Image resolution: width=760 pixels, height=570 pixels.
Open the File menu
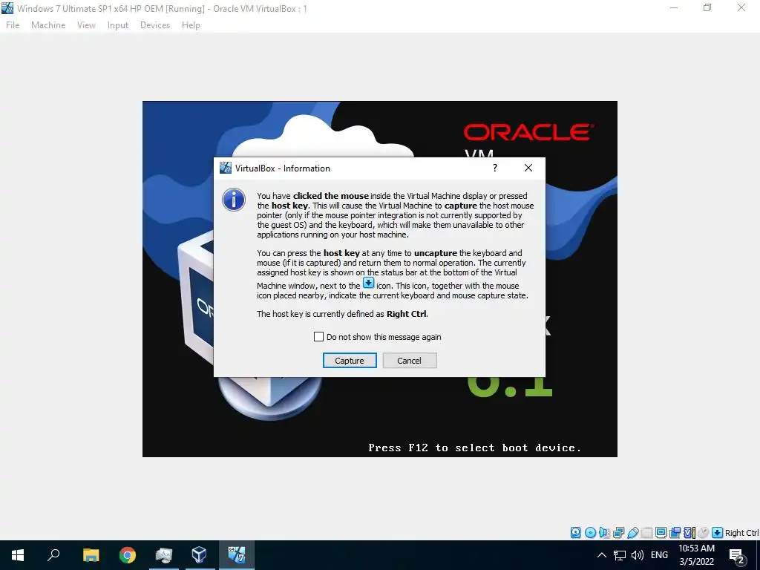[x=13, y=25]
